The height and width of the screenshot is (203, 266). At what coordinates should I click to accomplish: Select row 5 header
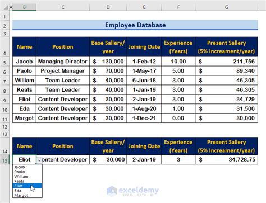(x=4, y=62)
